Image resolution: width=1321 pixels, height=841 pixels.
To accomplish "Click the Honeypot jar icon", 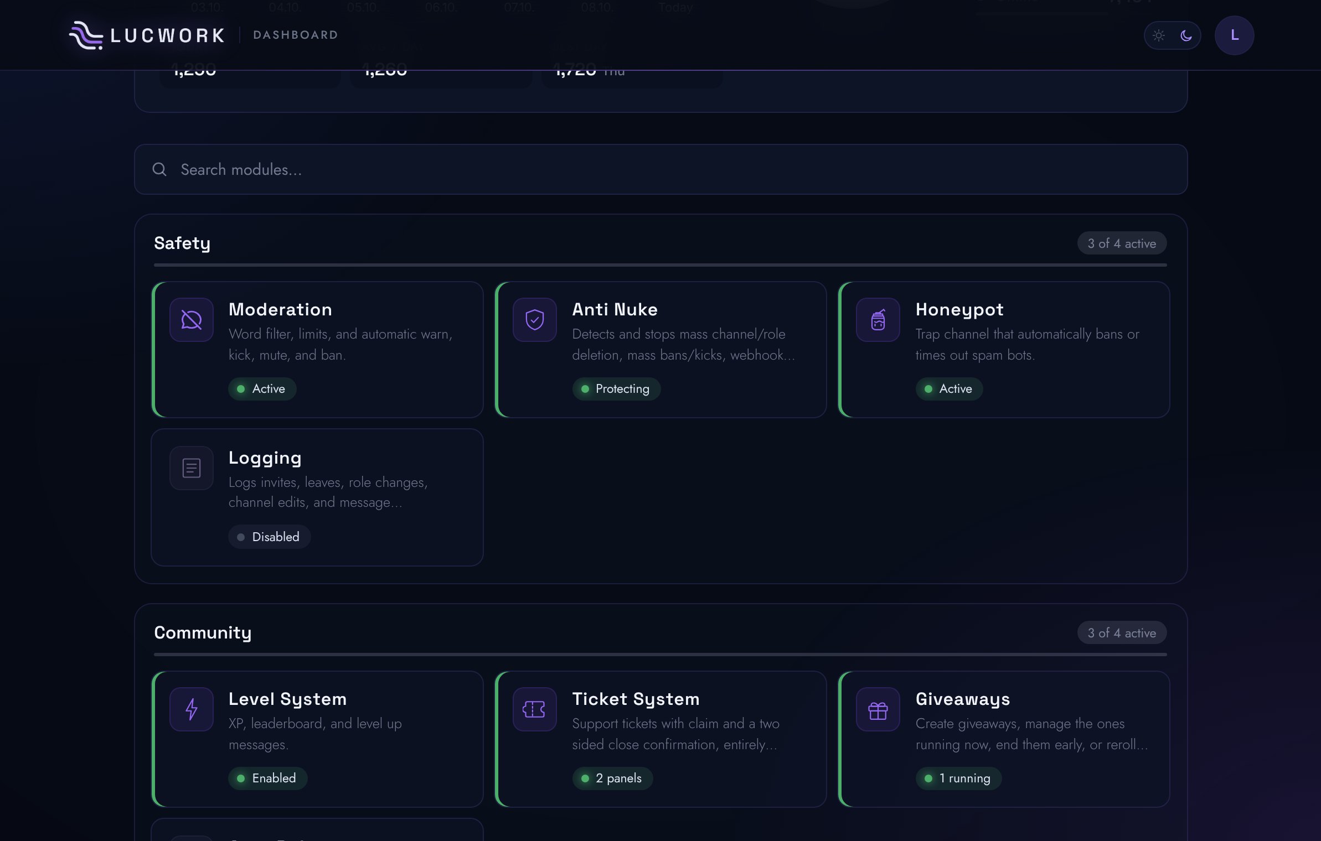I will (x=878, y=320).
